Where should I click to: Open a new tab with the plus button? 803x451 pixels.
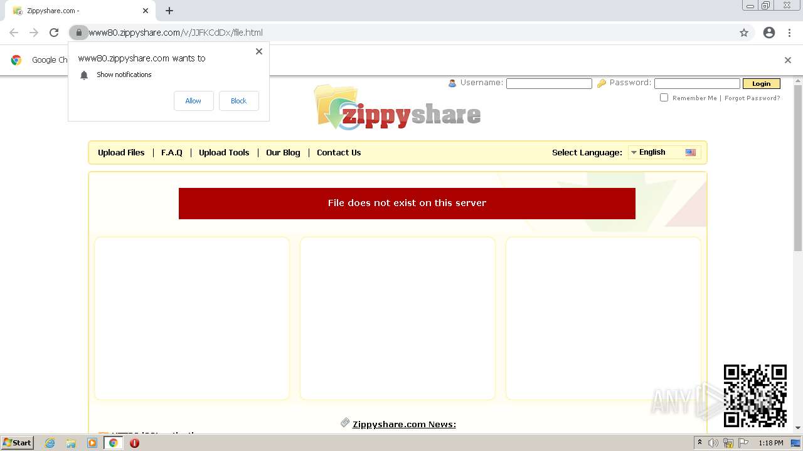pyautogui.click(x=169, y=11)
